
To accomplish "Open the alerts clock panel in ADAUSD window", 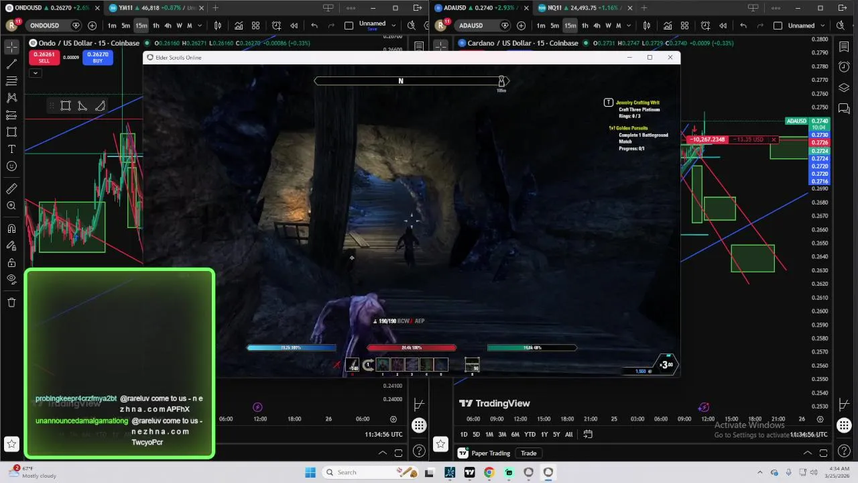I will point(844,67).
